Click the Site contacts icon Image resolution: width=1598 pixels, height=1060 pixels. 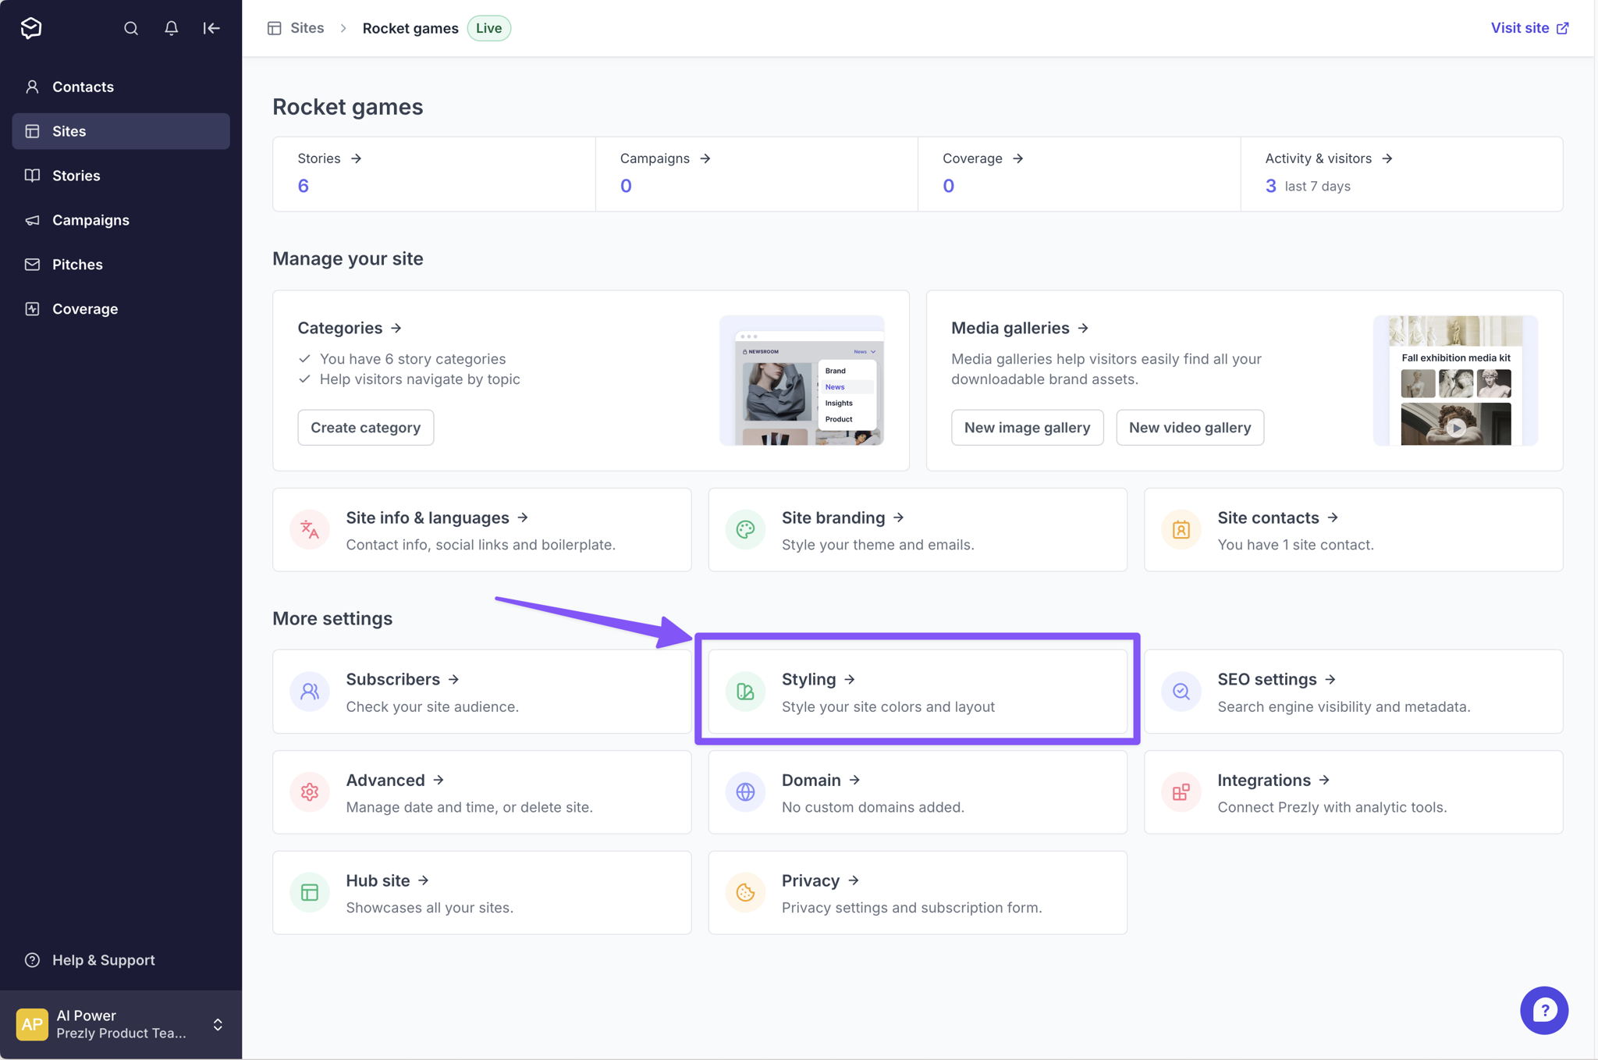click(1181, 530)
